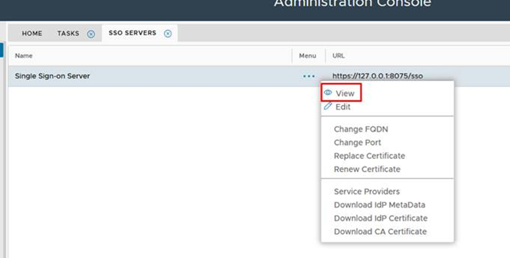Image resolution: width=510 pixels, height=258 pixels.
Task: Click Download IdP MetaData
Action: [x=379, y=205]
